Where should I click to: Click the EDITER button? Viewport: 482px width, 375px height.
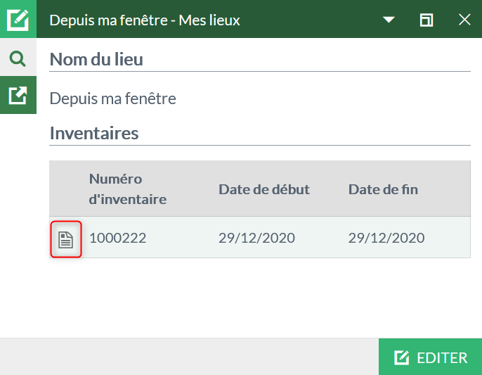[430, 357]
